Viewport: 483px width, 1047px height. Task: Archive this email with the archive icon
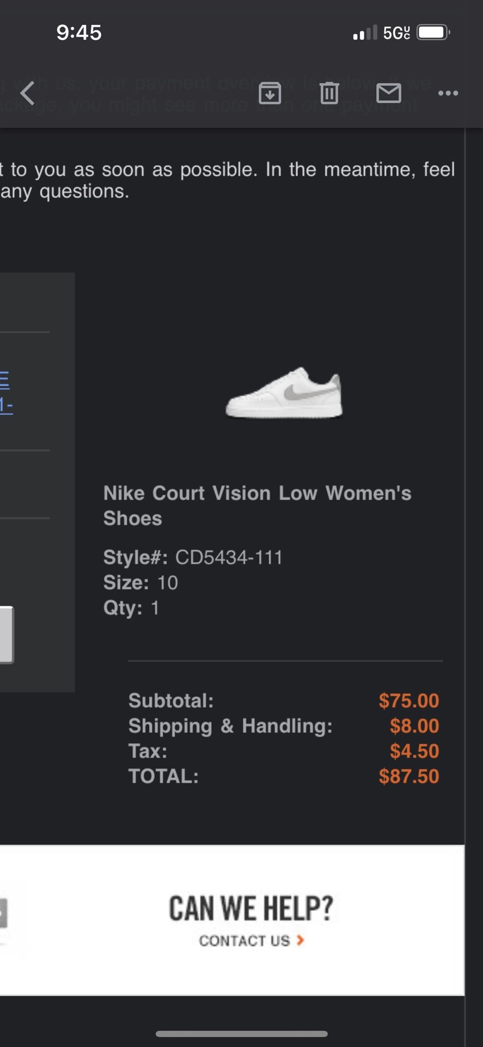(270, 93)
